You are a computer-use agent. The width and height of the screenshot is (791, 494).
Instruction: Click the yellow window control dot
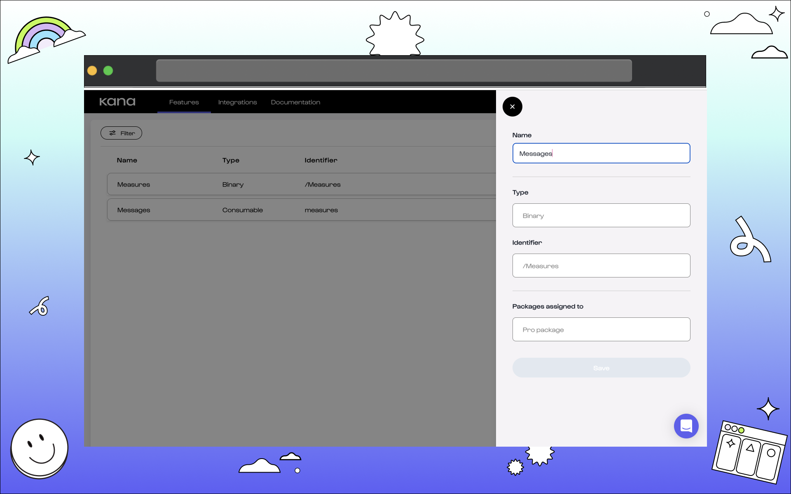[x=92, y=71]
